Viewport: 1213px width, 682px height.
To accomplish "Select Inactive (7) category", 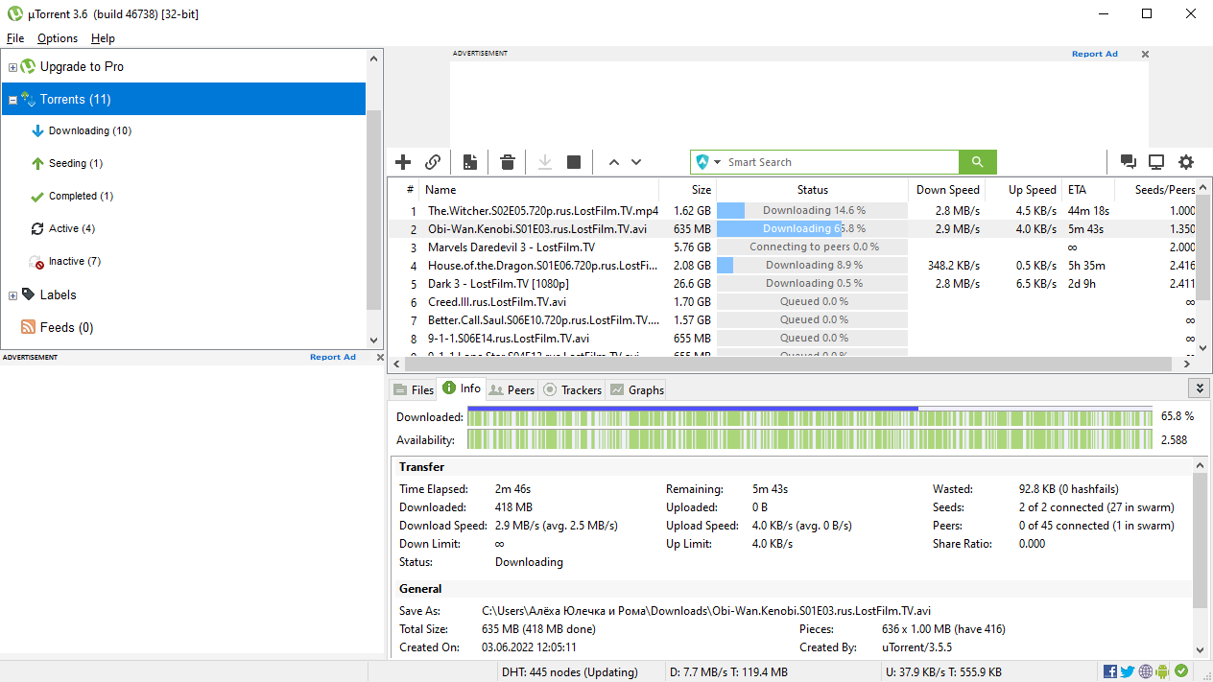I will (75, 261).
